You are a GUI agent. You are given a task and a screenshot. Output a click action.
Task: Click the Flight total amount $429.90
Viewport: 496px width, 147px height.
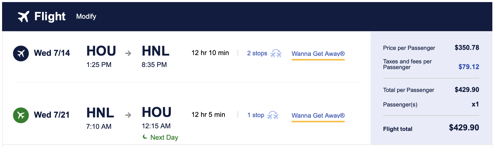464,128
